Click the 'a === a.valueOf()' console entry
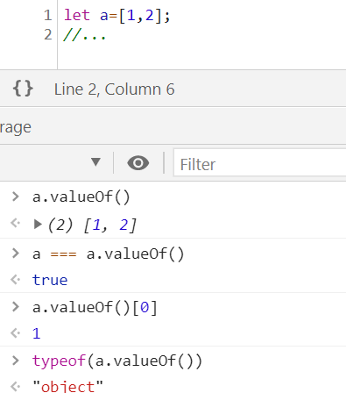 point(109,254)
